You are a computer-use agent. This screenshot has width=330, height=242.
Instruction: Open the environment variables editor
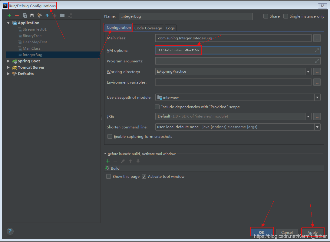click(317, 82)
